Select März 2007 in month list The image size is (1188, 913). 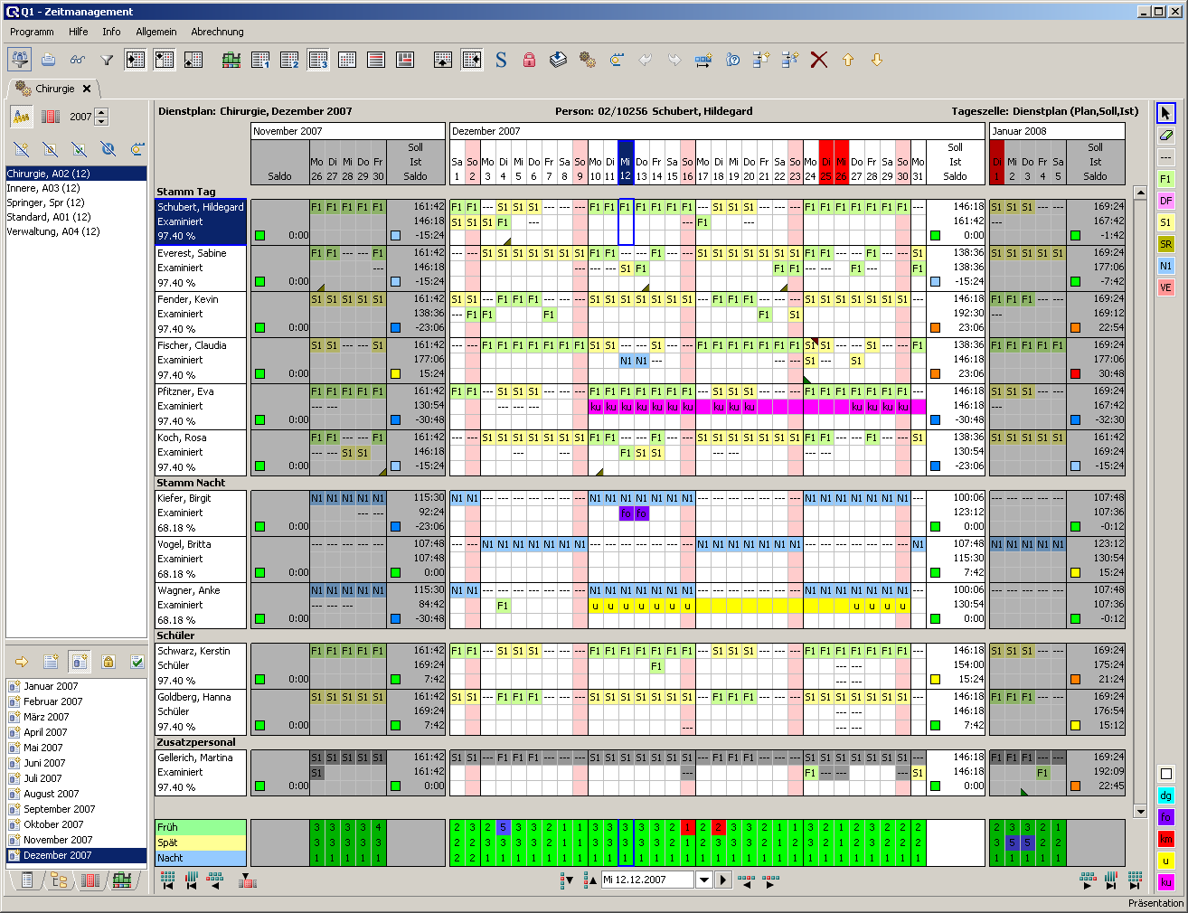(x=46, y=717)
